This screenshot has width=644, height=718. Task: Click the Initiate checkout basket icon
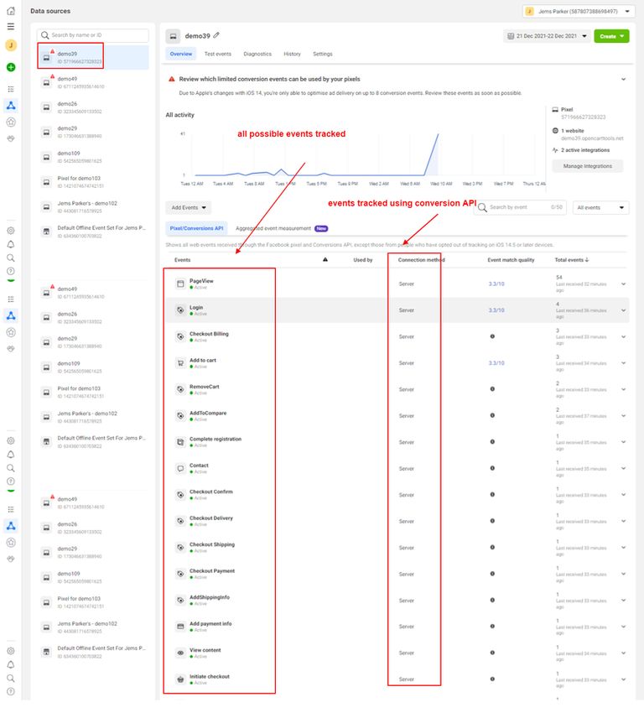179,679
